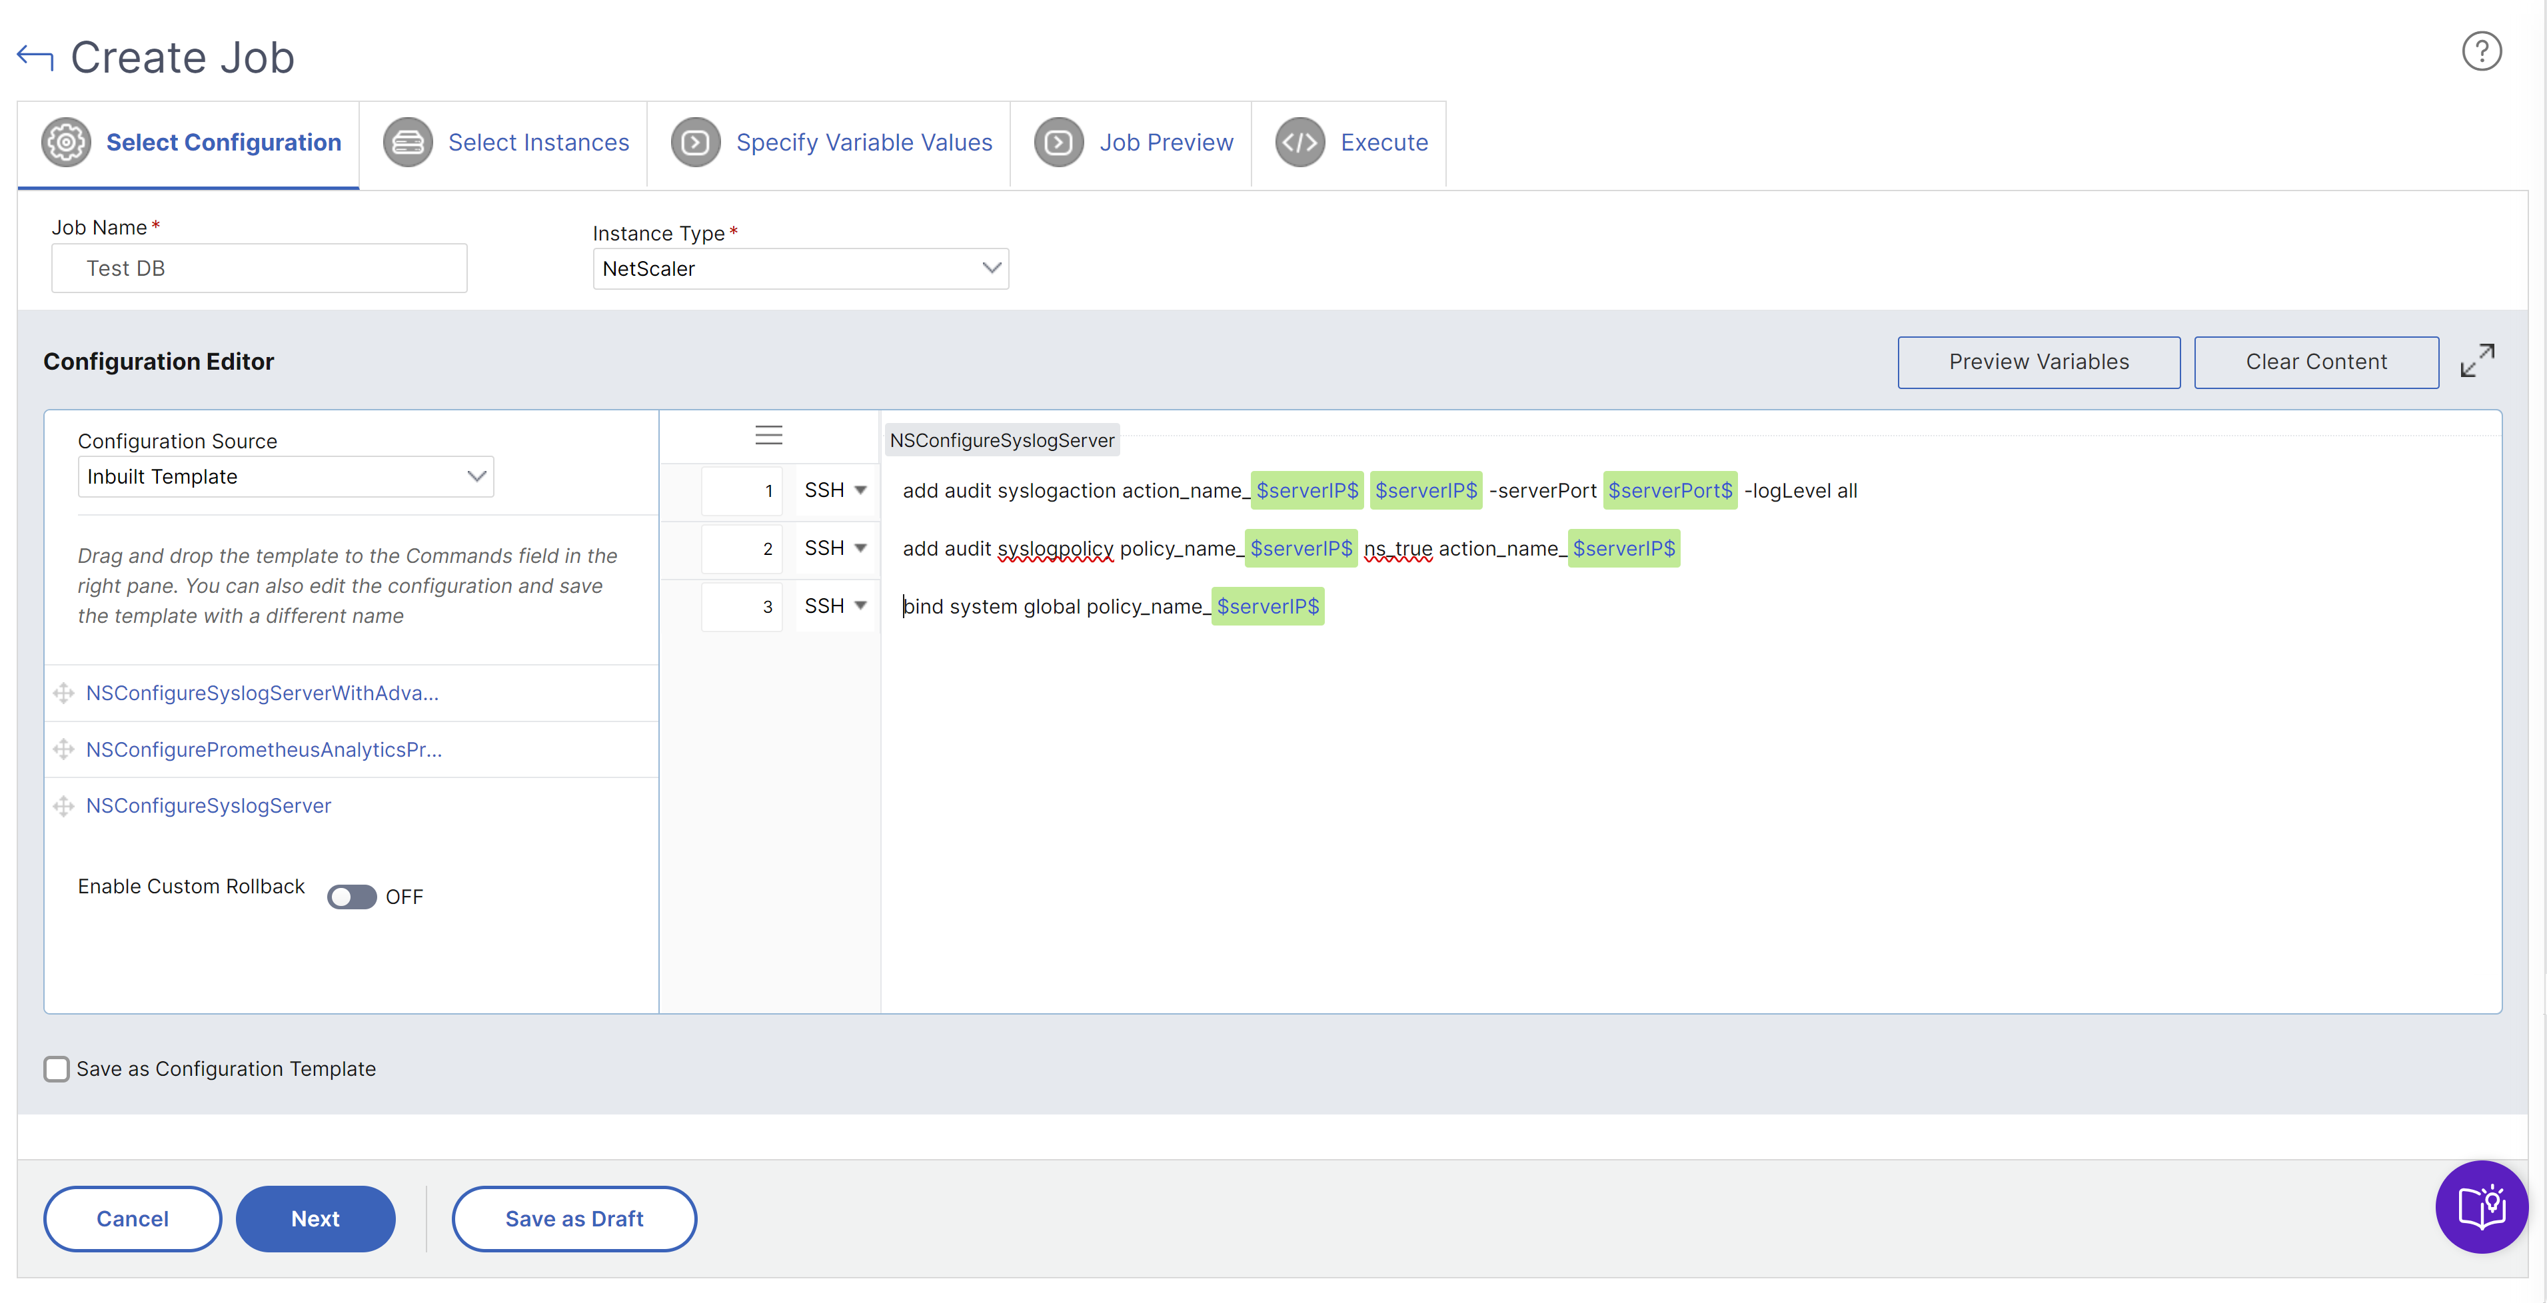Click Save as Draft button
2547x1303 pixels.
pyautogui.click(x=574, y=1219)
